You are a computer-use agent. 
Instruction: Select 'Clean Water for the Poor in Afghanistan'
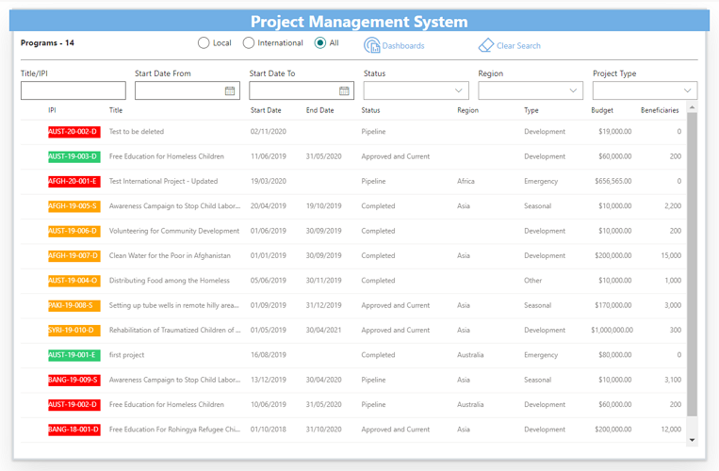(170, 255)
